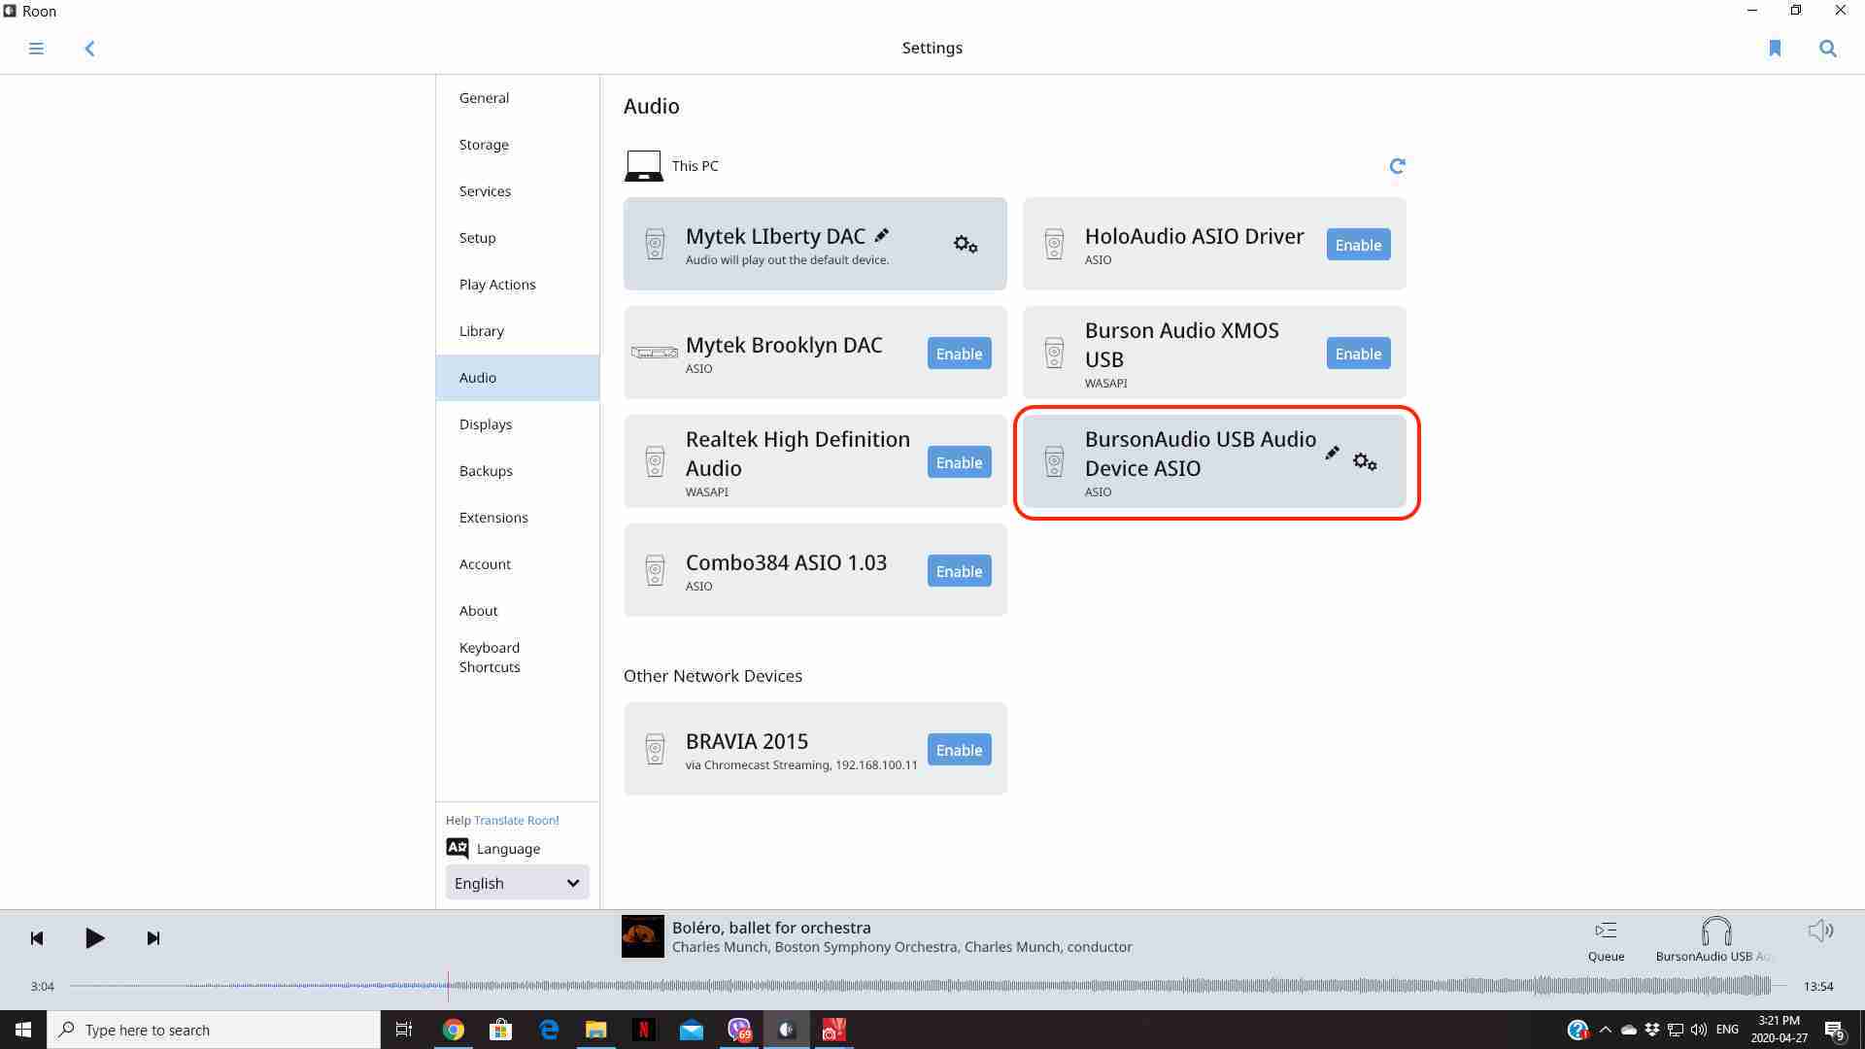Open Netflix from the taskbar

click(643, 1030)
